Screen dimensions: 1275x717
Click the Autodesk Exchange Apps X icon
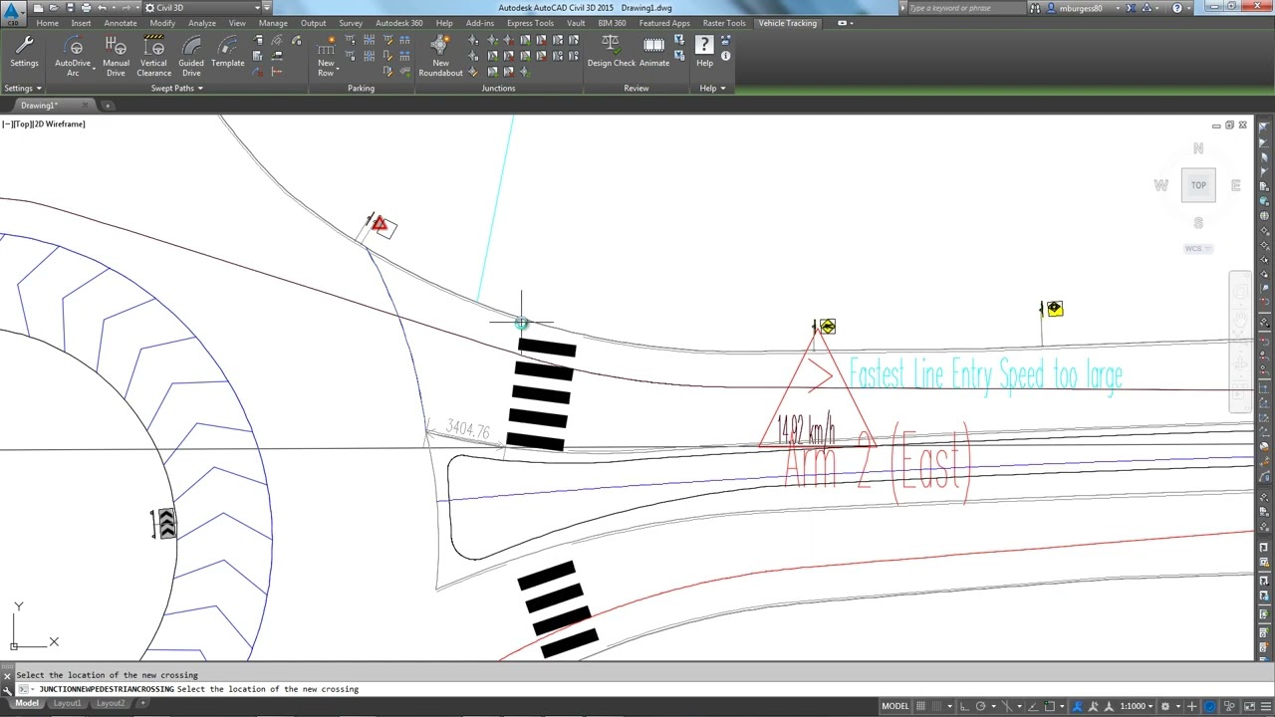[1131, 8]
